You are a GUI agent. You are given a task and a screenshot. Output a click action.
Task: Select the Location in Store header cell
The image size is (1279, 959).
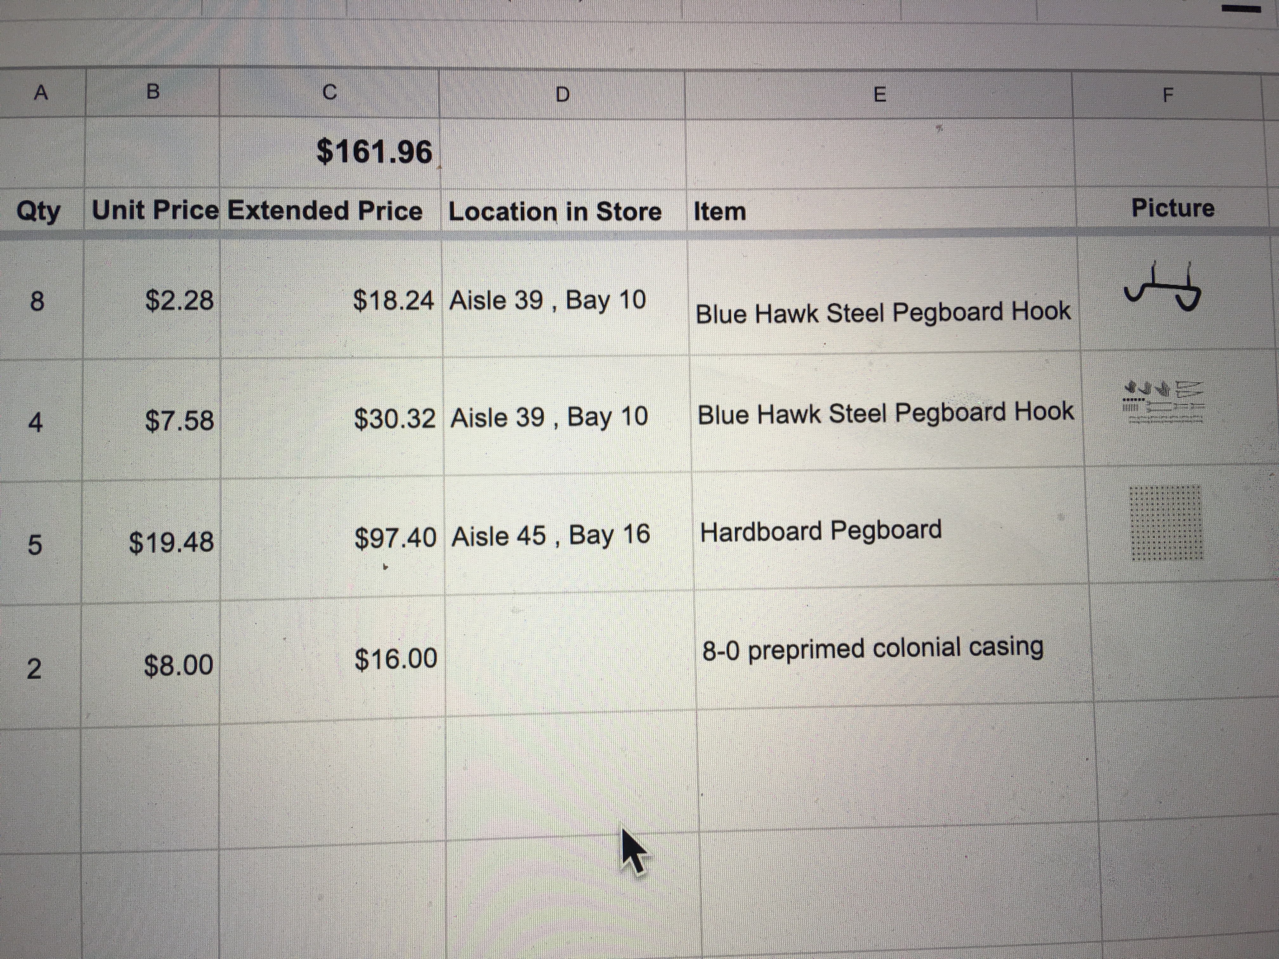[x=554, y=212]
